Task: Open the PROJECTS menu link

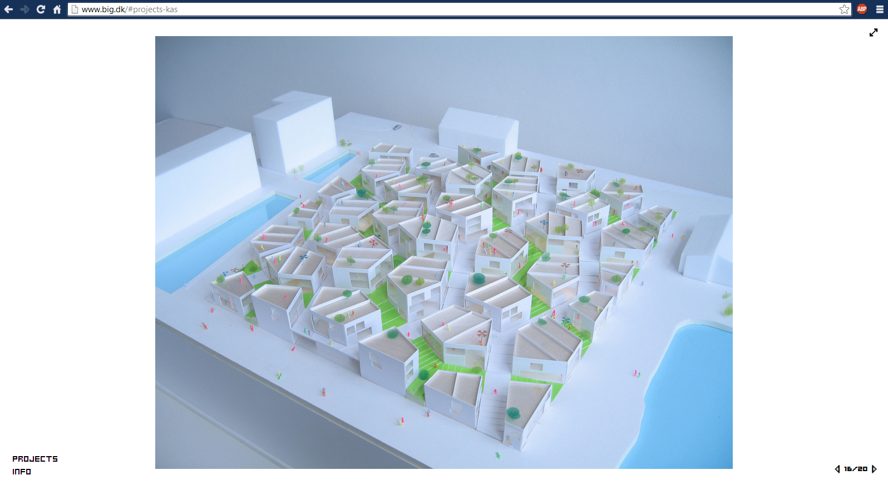Action: point(35,459)
